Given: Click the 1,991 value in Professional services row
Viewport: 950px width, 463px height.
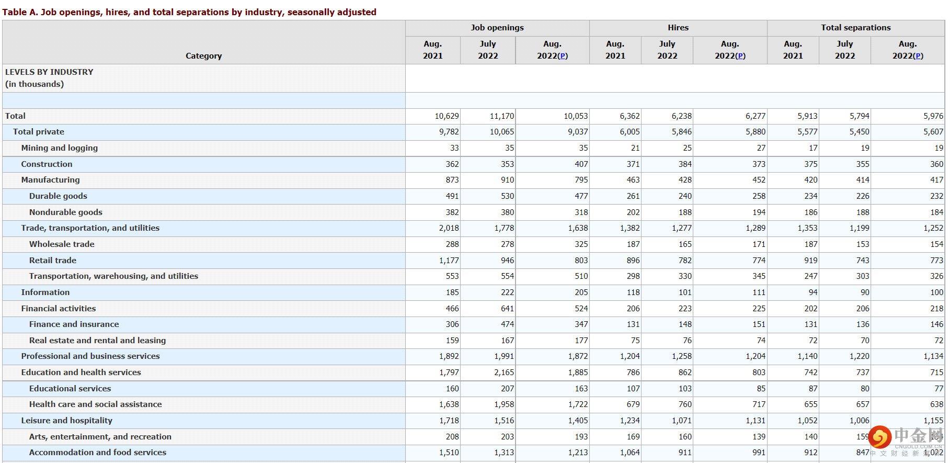Looking at the screenshot, I should coord(505,356).
